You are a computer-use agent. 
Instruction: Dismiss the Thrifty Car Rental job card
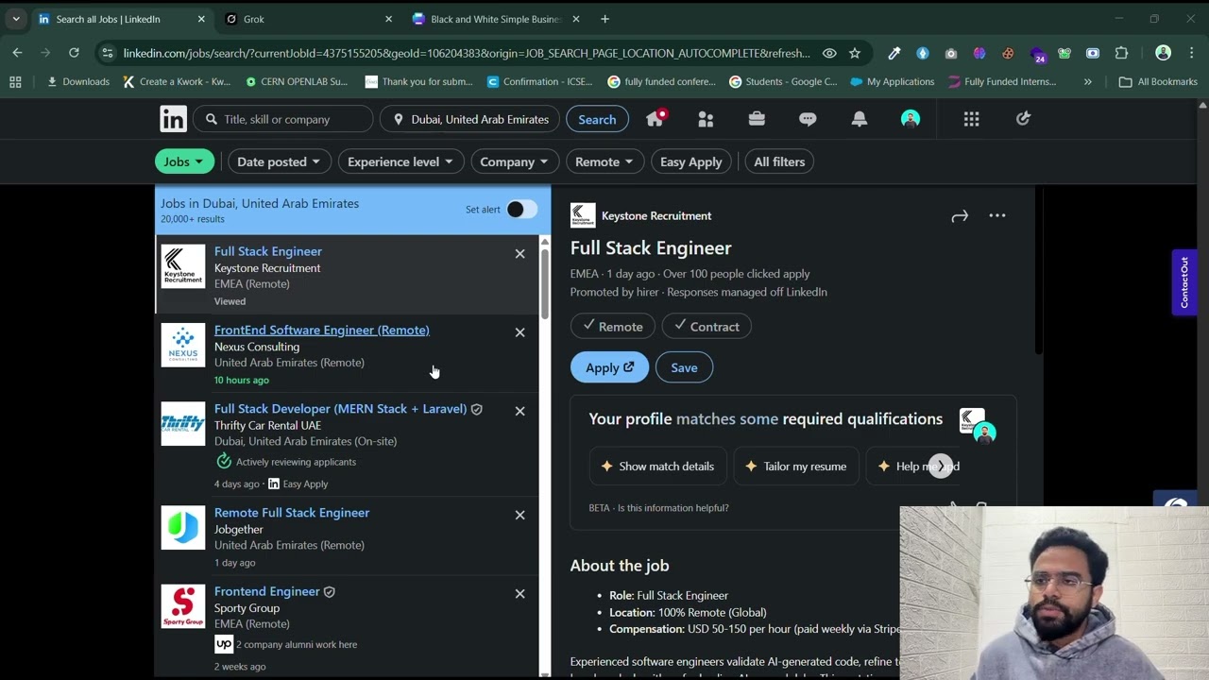[519, 411]
